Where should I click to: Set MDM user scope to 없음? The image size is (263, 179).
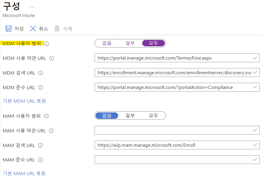pos(107,43)
